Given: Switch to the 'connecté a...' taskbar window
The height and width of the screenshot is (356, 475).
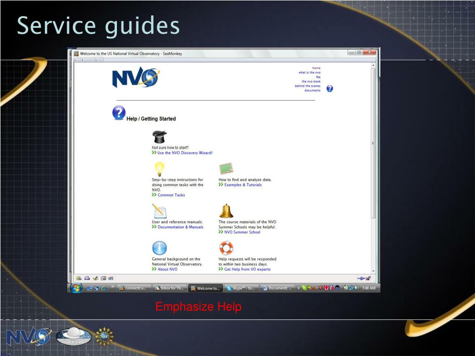Looking at the screenshot, I should point(134,288).
